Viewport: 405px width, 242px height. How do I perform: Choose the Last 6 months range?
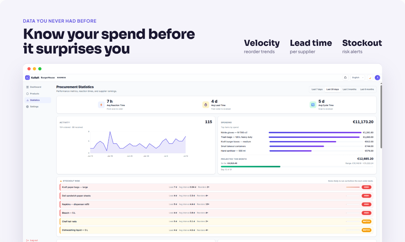(367, 89)
